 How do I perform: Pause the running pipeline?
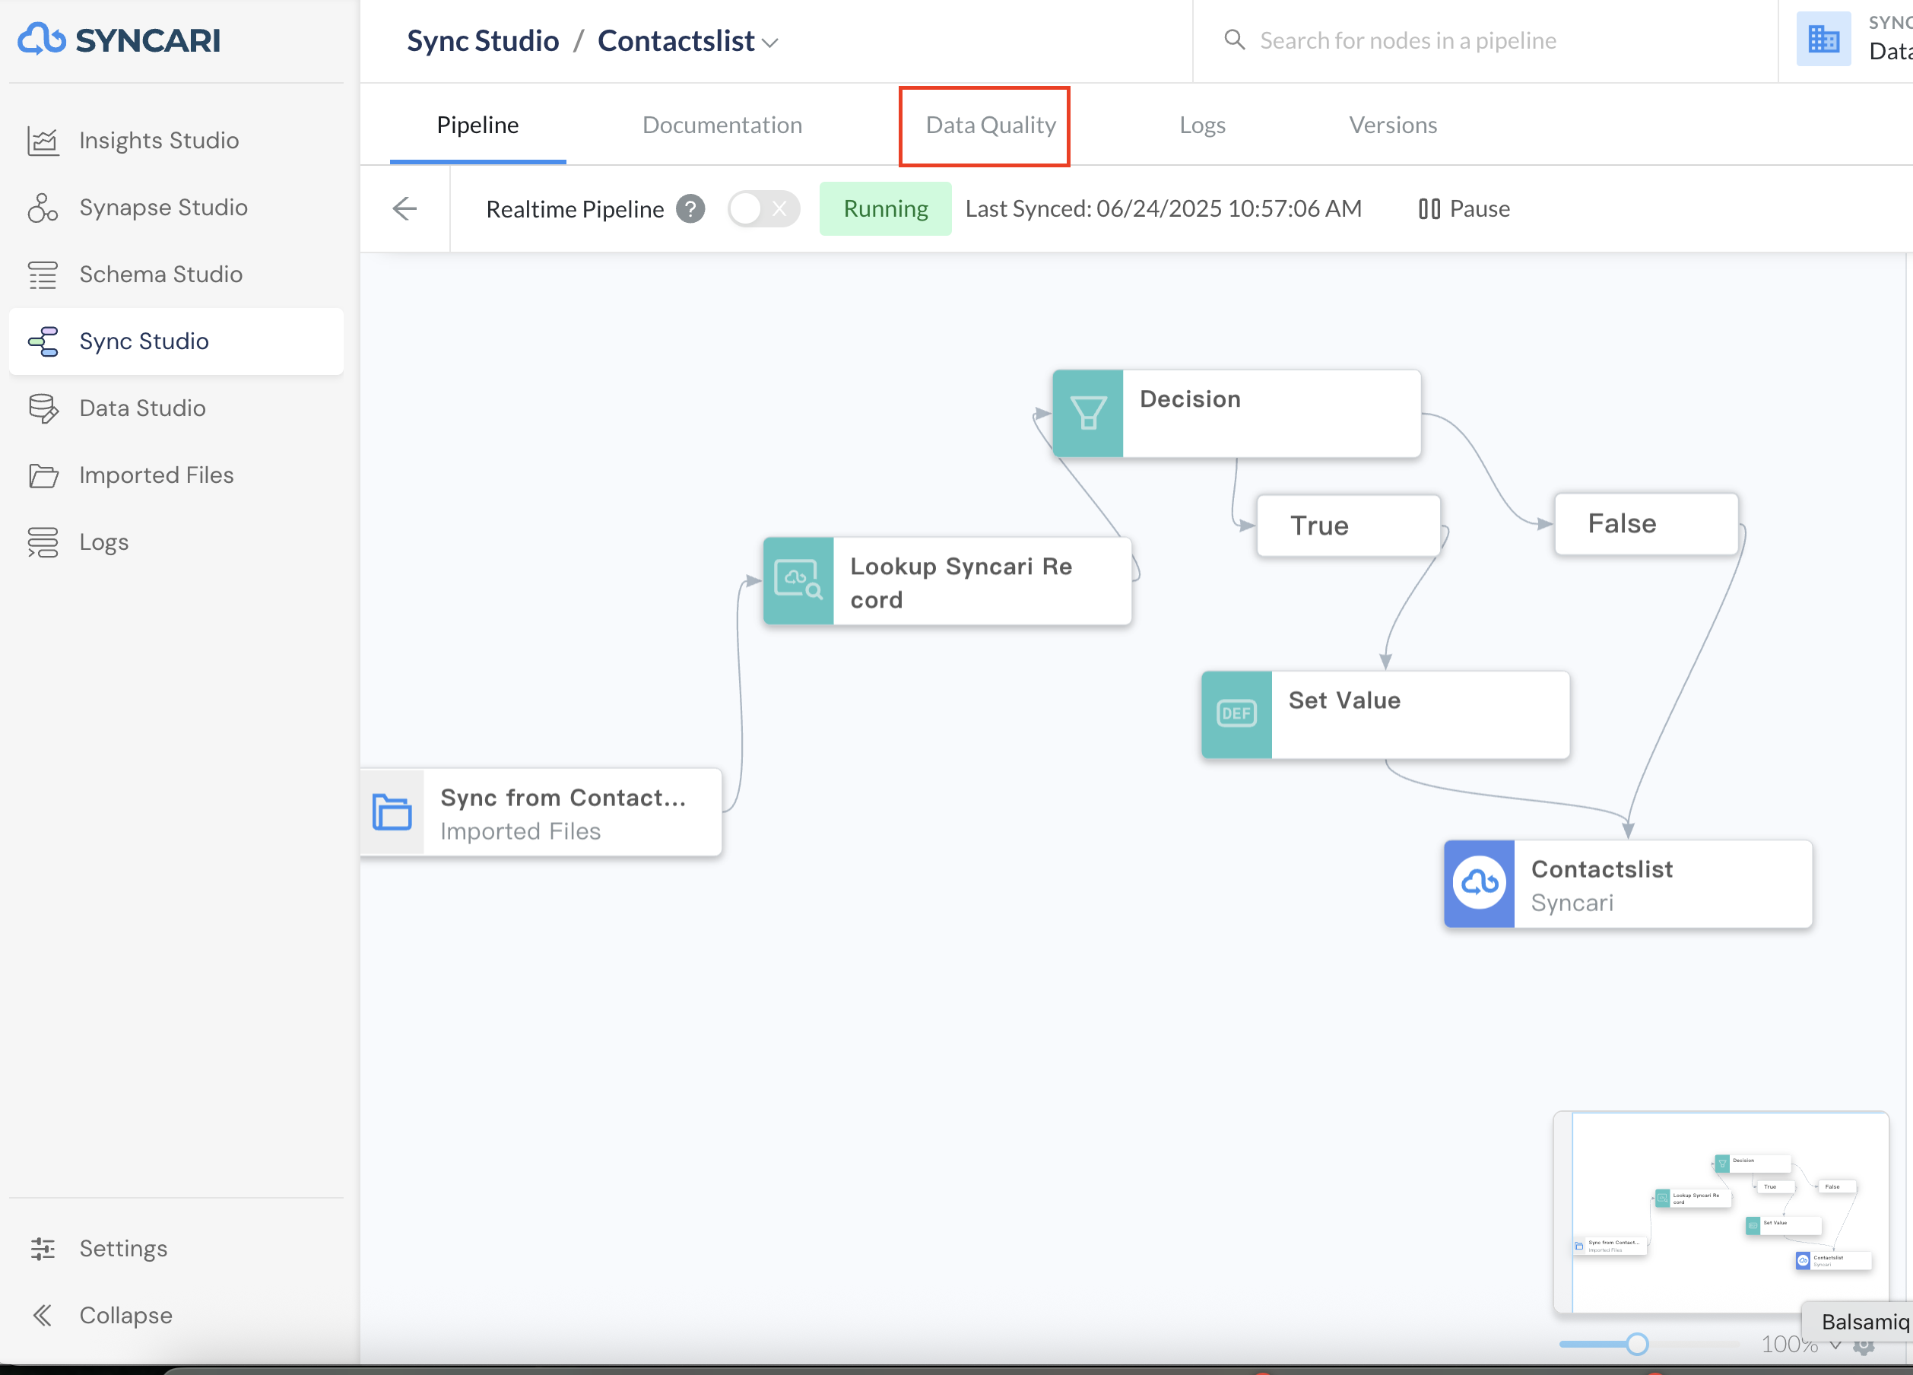(x=1464, y=208)
